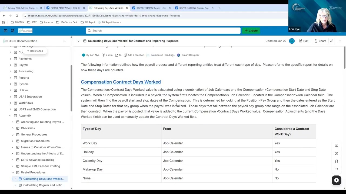This screenshot has width=346, height=194.
Task: Expand the Payroll tree item
Action: point(11,65)
